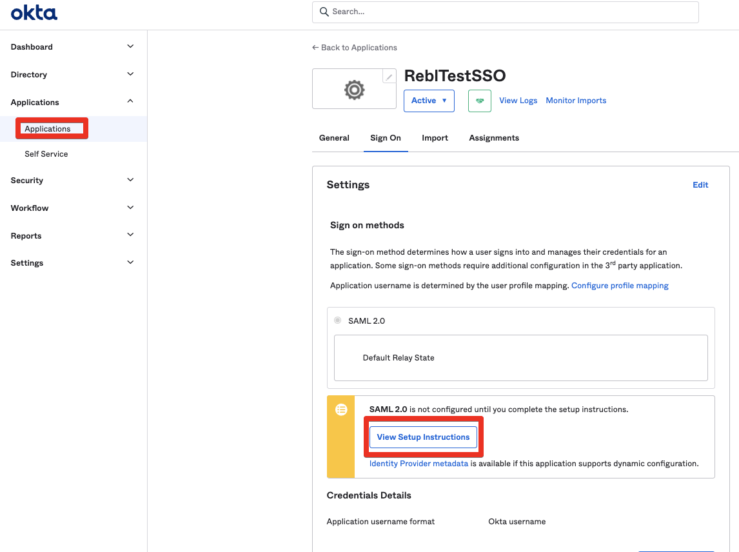739x552 pixels.
Task: Open the Assignments tab
Action: click(493, 138)
